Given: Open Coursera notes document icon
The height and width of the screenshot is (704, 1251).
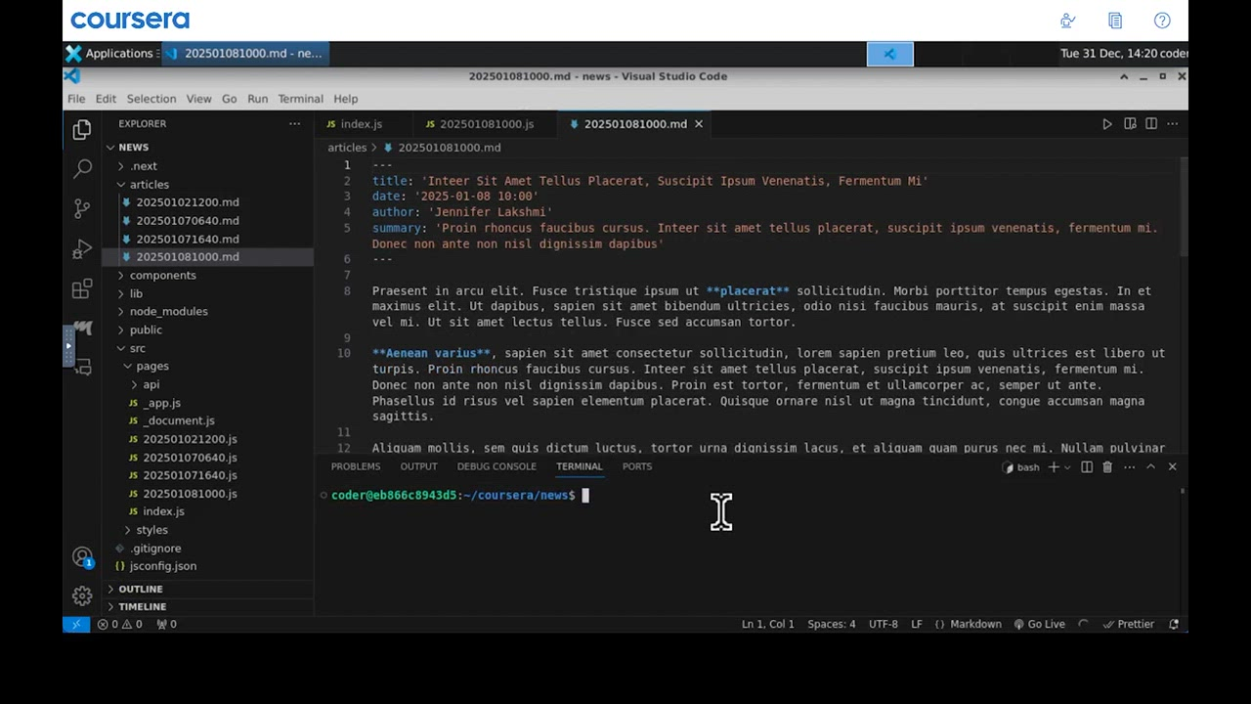Looking at the screenshot, I should click(1115, 21).
